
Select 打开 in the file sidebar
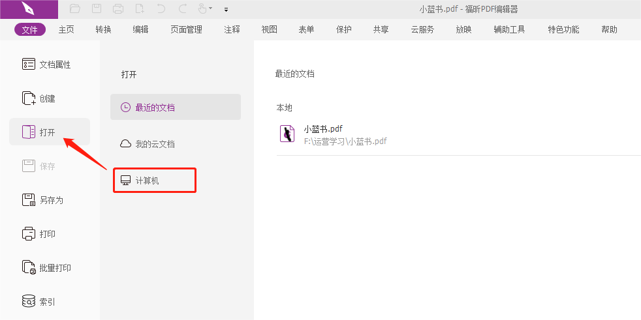50,132
